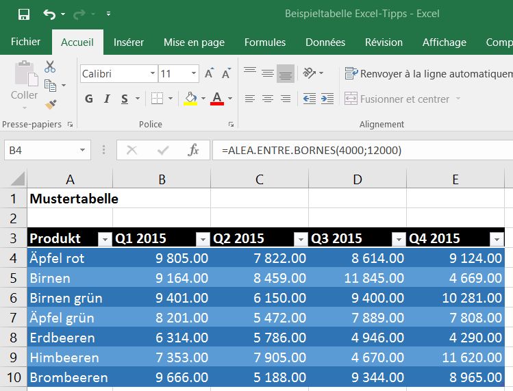
Task: Click Fusionner et centrer
Action: pyautogui.click(x=397, y=99)
